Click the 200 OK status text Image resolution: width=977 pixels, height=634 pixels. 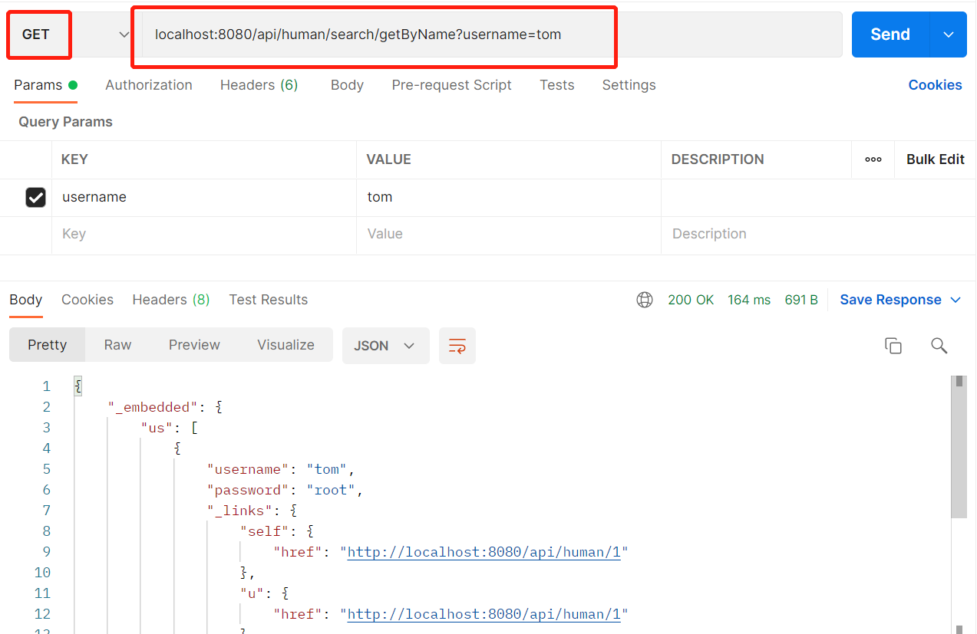click(x=691, y=300)
